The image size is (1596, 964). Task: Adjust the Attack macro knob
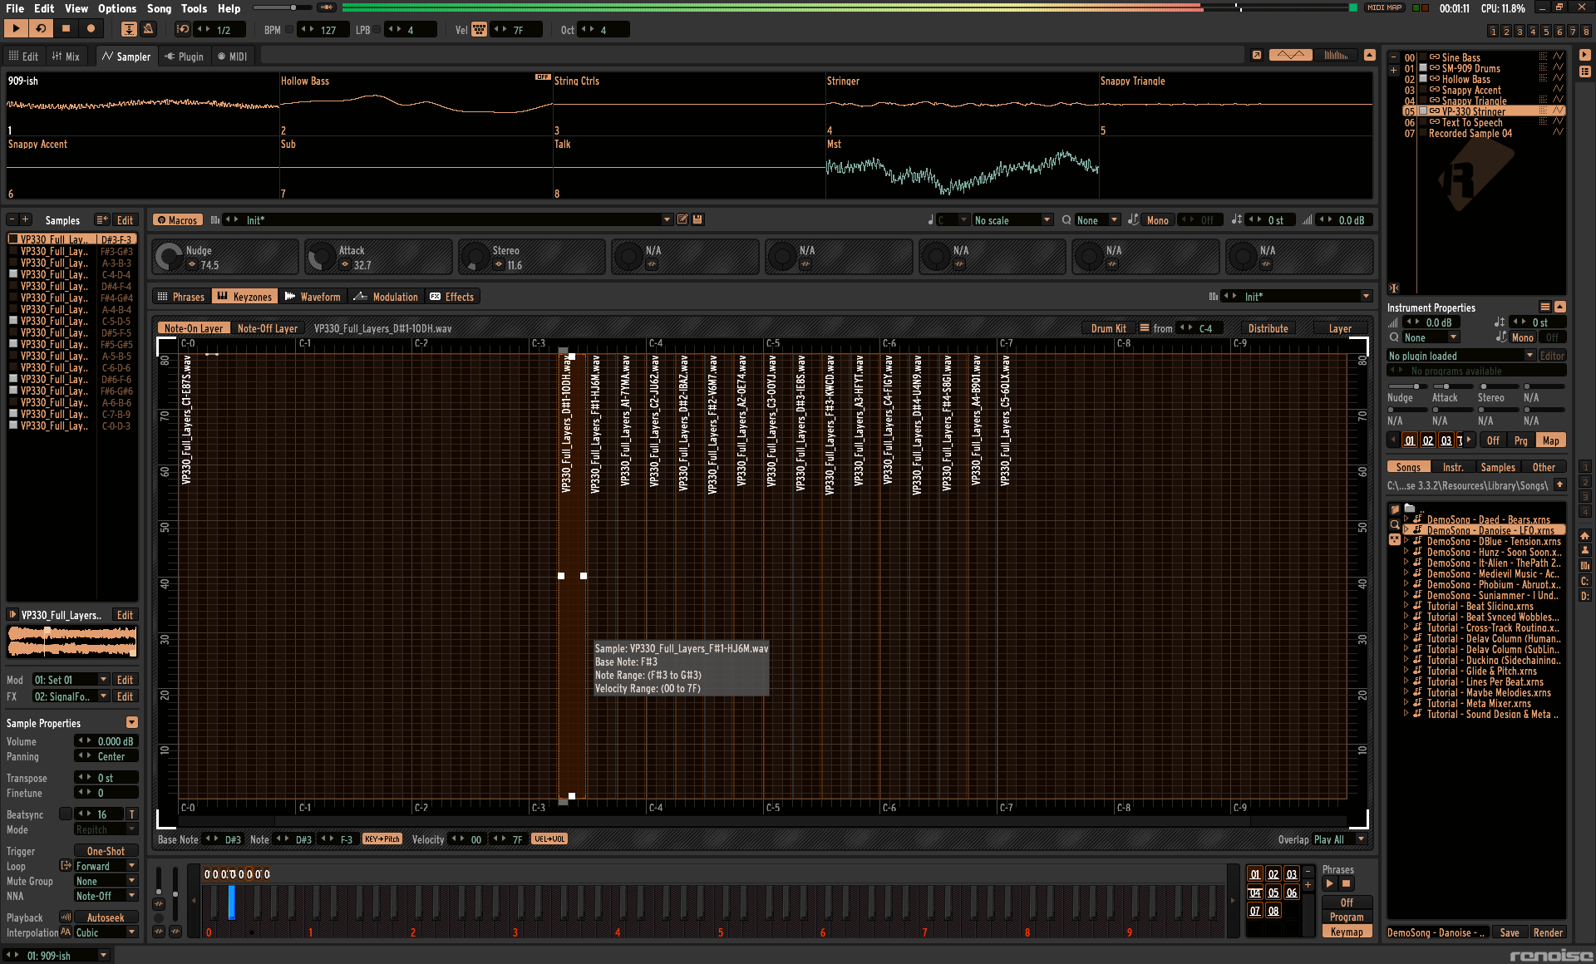click(x=322, y=257)
